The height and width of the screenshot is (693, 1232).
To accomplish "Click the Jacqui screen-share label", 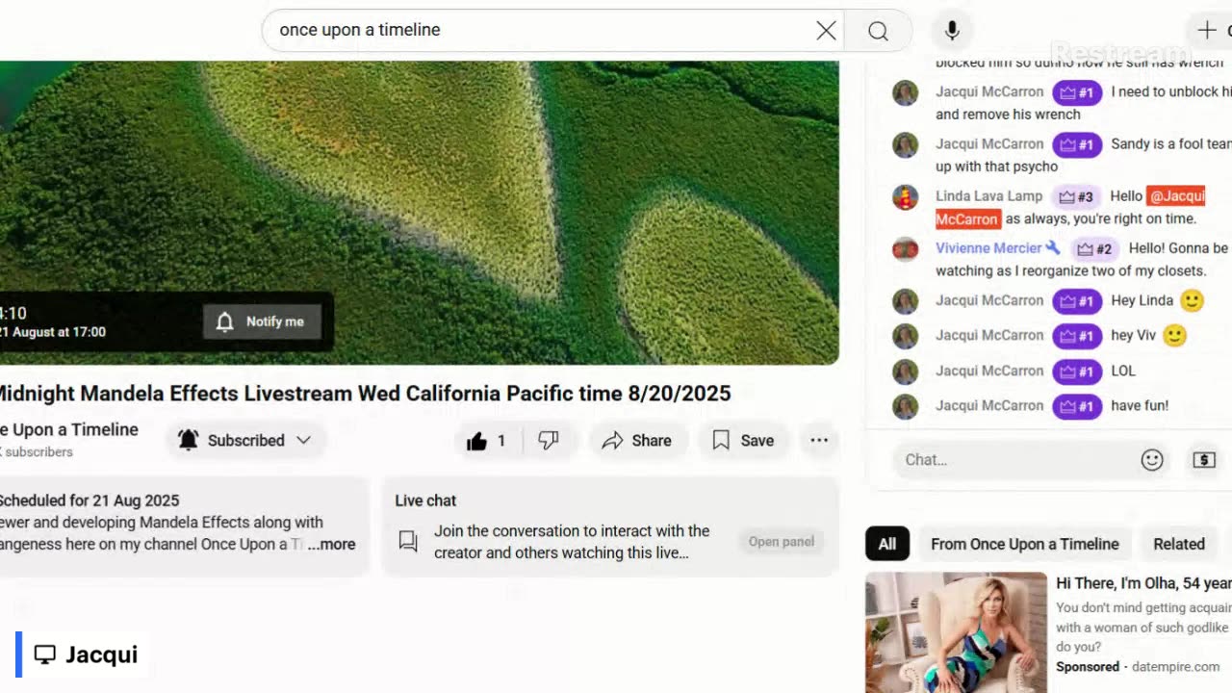I will [x=86, y=654].
